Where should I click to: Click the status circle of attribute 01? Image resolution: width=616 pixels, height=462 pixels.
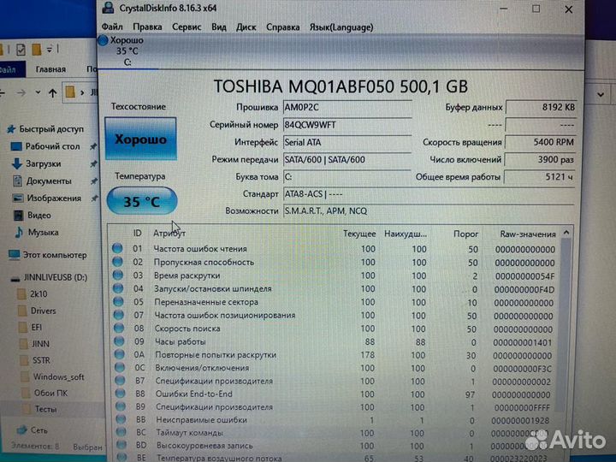(117, 248)
